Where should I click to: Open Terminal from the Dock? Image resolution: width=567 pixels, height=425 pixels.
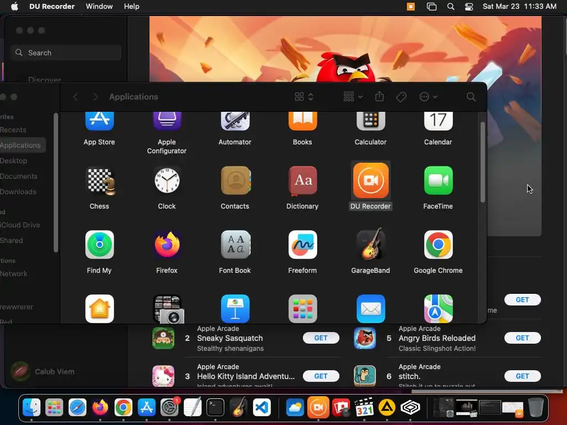215,408
